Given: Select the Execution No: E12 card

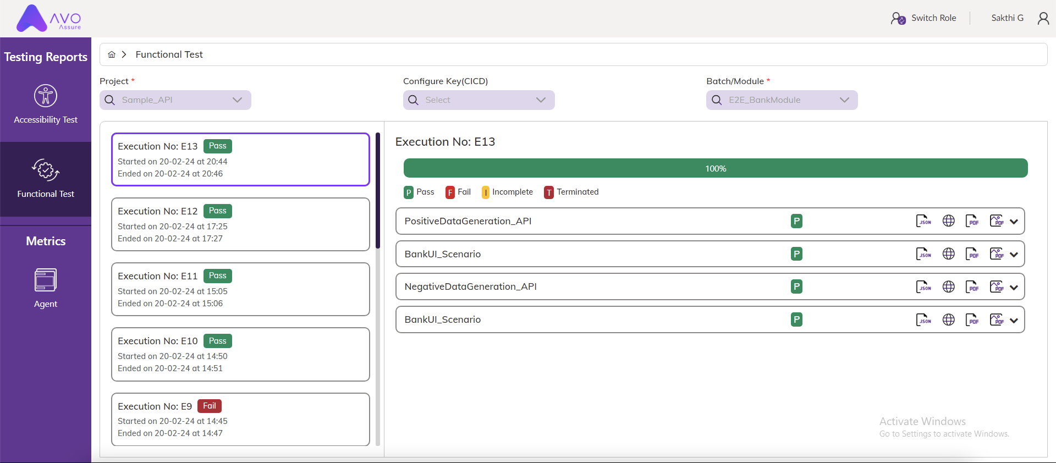Looking at the screenshot, I should pyautogui.click(x=240, y=224).
